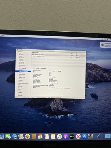This screenshot has width=111, height=148.
Task: Click the Updates Available notification banner
Action: [x=106, y=45]
